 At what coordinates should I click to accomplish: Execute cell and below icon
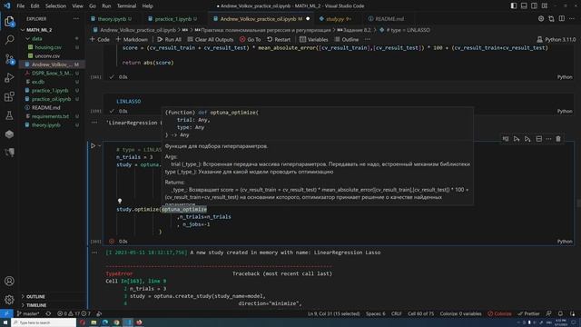[527, 139]
